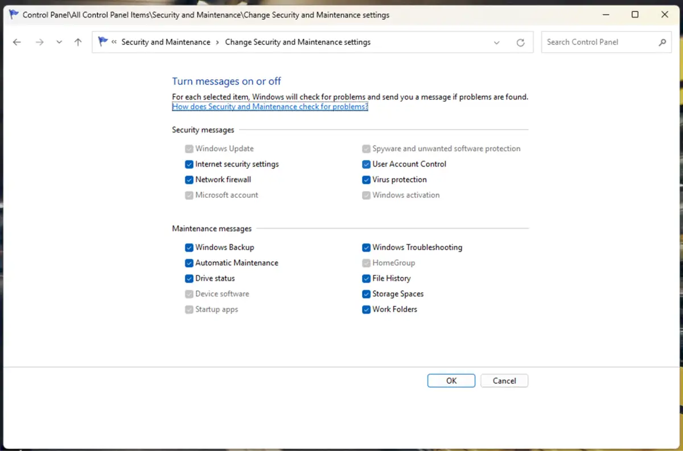Image resolution: width=683 pixels, height=451 pixels.
Task: Uncheck Storage Spaces
Action: coord(367,294)
